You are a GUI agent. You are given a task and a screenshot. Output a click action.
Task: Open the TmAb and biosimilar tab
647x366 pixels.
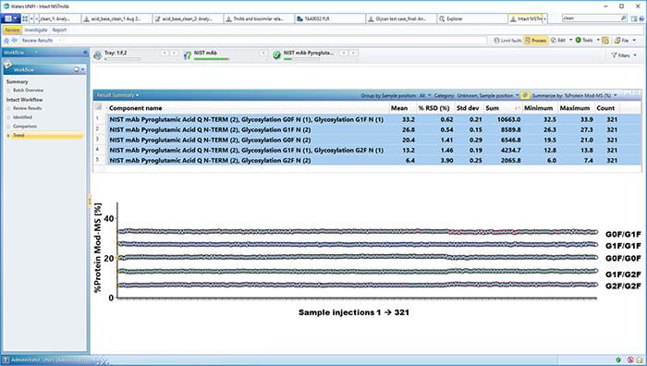[x=259, y=18]
